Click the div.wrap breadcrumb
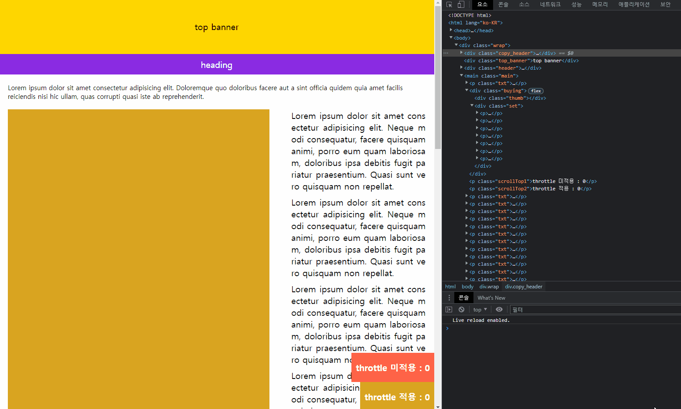 489,287
